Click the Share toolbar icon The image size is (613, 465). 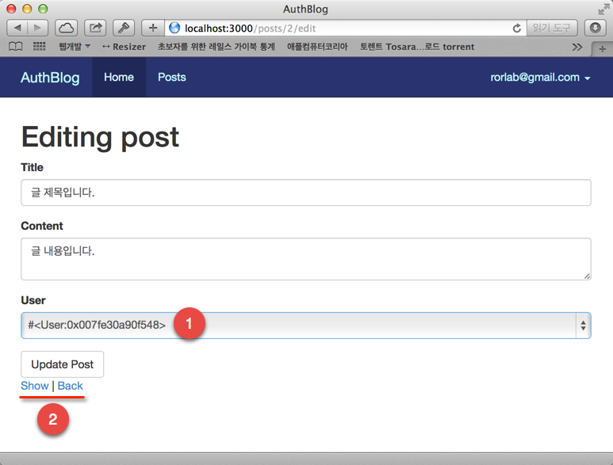tap(95, 28)
